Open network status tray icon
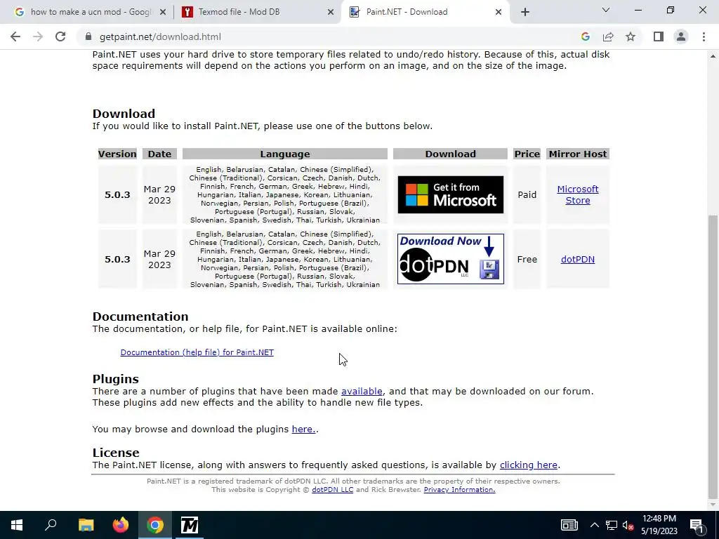 click(612, 525)
